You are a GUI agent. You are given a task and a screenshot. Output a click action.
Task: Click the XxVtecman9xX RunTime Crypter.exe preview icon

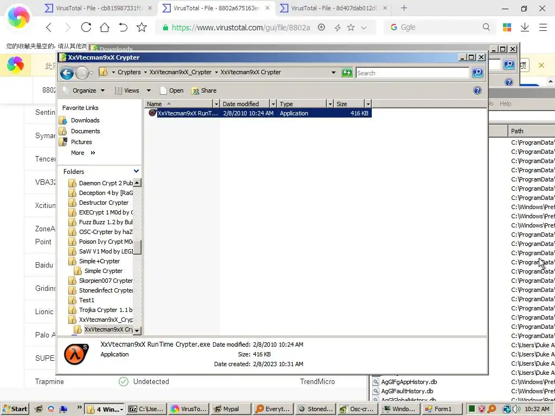(x=76, y=354)
